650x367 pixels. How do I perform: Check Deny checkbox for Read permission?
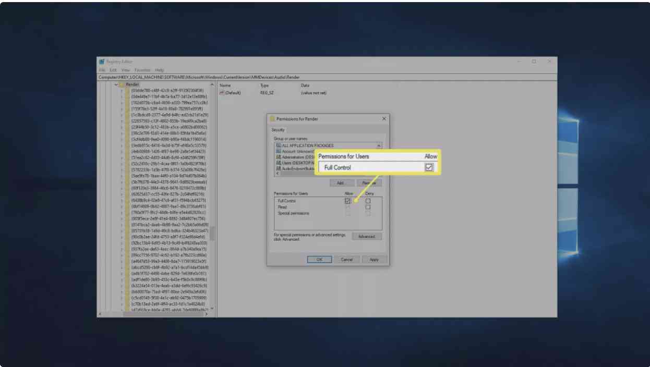[368, 207]
